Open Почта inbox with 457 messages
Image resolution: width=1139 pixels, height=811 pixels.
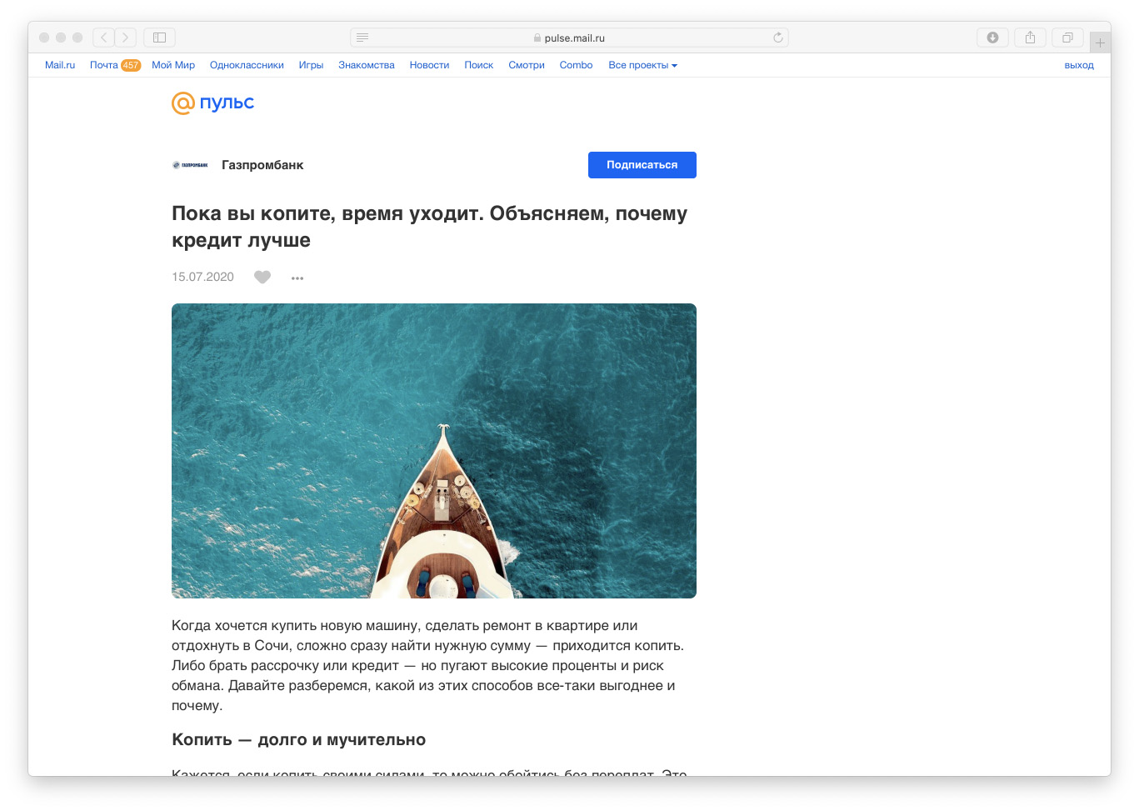(x=115, y=65)
